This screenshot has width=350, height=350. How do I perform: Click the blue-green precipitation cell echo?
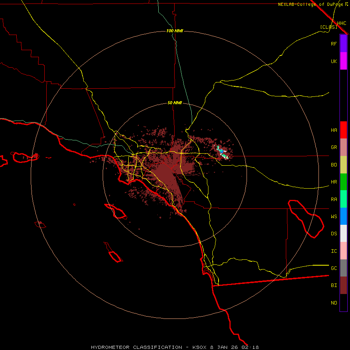(x=222, y=152)
